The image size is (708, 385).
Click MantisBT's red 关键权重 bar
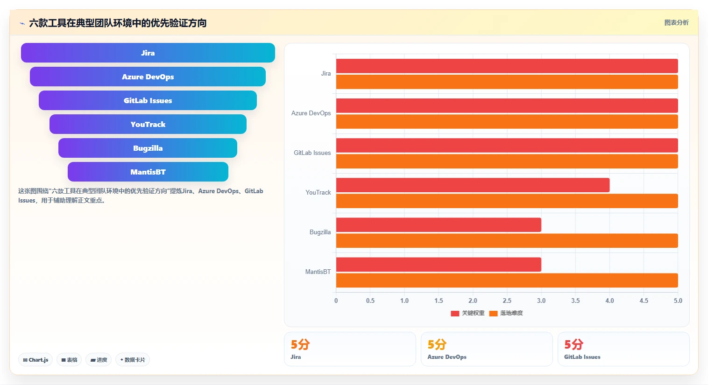[x=439, y=264]
